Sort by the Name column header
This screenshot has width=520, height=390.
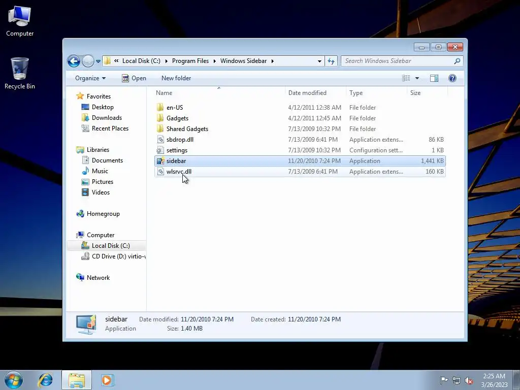(x=219, y=93)
